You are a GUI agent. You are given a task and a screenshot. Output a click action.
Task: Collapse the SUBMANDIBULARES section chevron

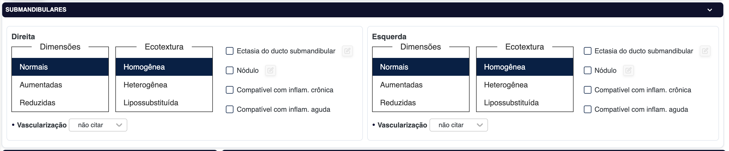click(710, 10)
